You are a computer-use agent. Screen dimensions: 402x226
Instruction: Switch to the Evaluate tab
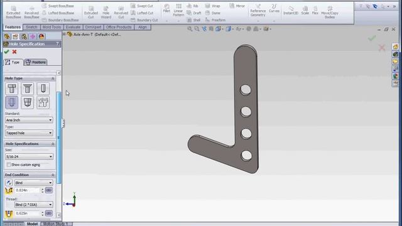pos(73,27)
